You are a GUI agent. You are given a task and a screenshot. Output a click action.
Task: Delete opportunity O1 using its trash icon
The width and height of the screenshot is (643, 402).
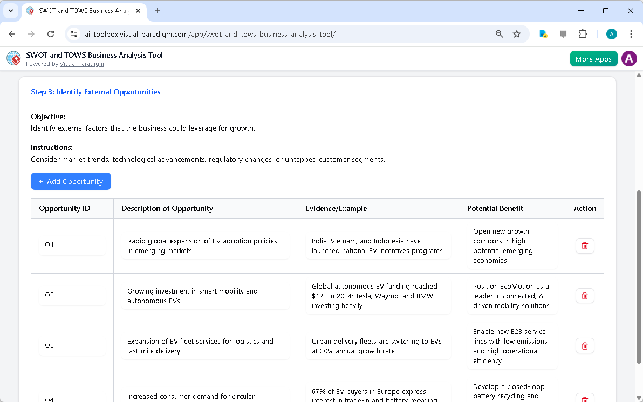585,246
